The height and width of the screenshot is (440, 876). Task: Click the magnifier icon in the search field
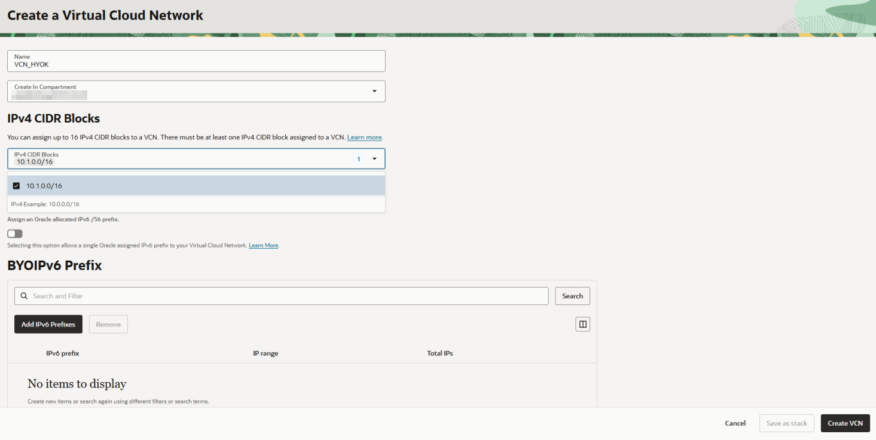point(25,296)
